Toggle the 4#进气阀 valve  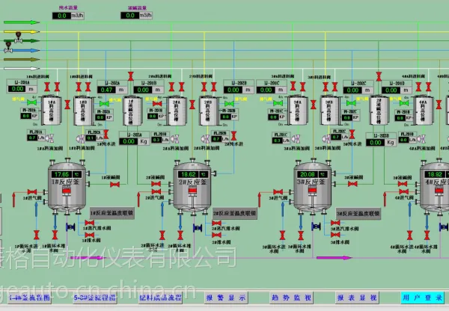pos(404,191)
